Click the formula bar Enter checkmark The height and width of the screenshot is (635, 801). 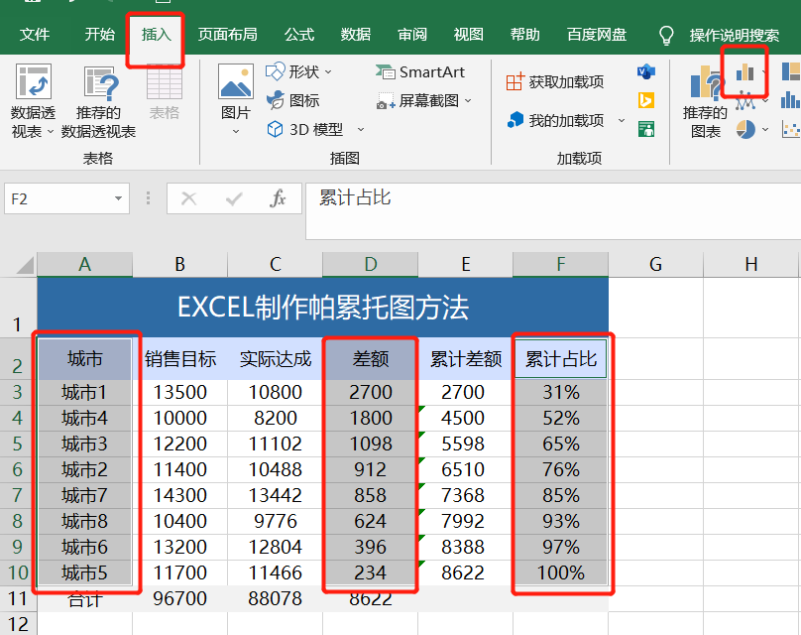coord(234,198)
